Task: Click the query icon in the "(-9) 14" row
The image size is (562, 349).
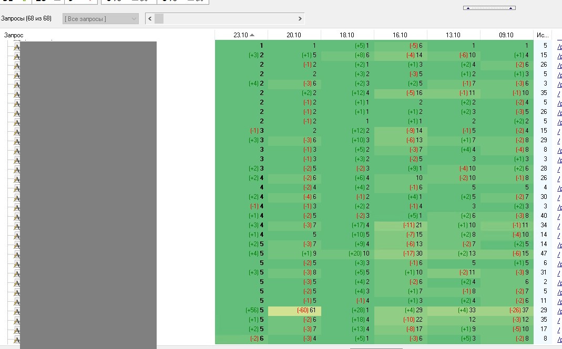Action: tap(16, 131)
